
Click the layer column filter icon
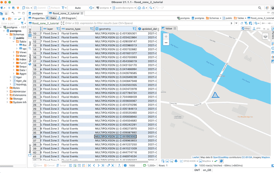[x=58, y=29]
